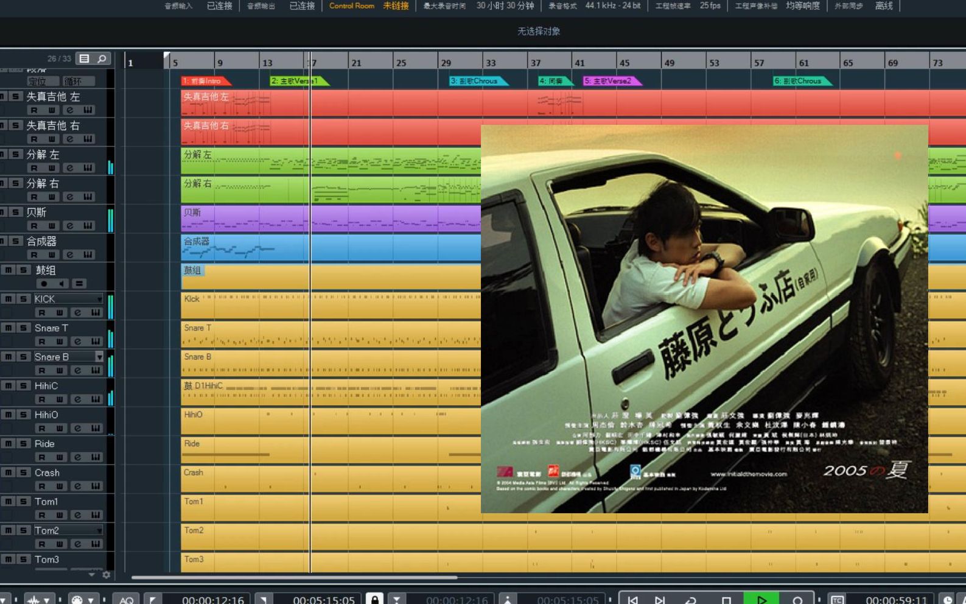Edit channel settings on 失真吉他 左 track
Viewport: 966px width, 604px height.
tap(70, 110)
